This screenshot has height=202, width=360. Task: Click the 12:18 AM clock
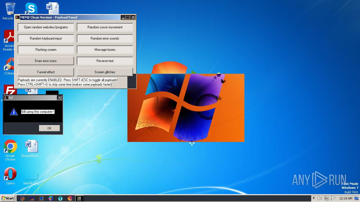click(x=346, y=198)
